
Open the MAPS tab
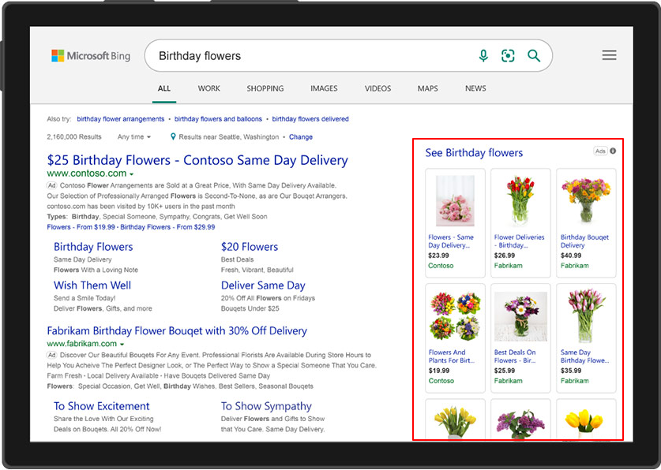coord(427,89)
